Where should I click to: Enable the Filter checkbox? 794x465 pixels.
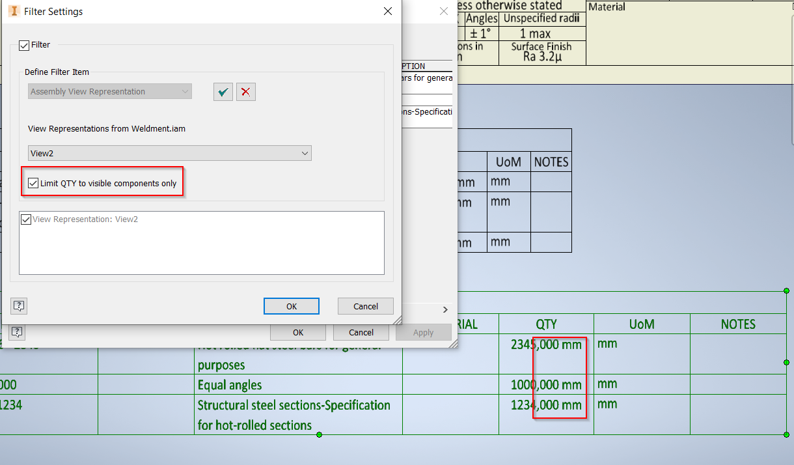click(24, 44)
